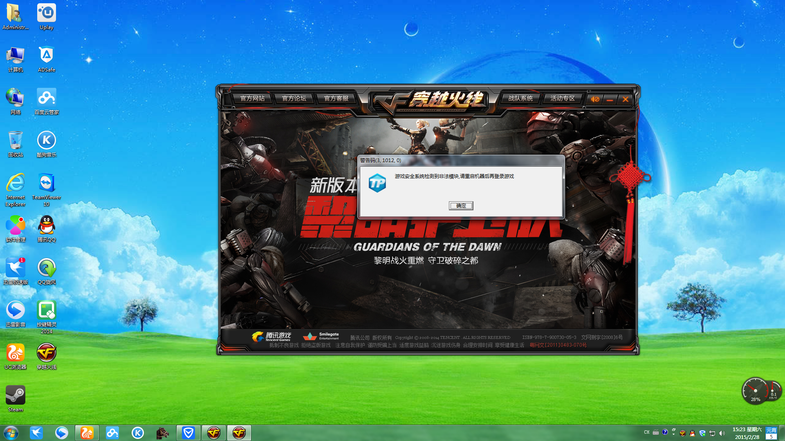Open the 计算机 desktop icon
This screenshot has width=785, height=441.
[16, 59]
